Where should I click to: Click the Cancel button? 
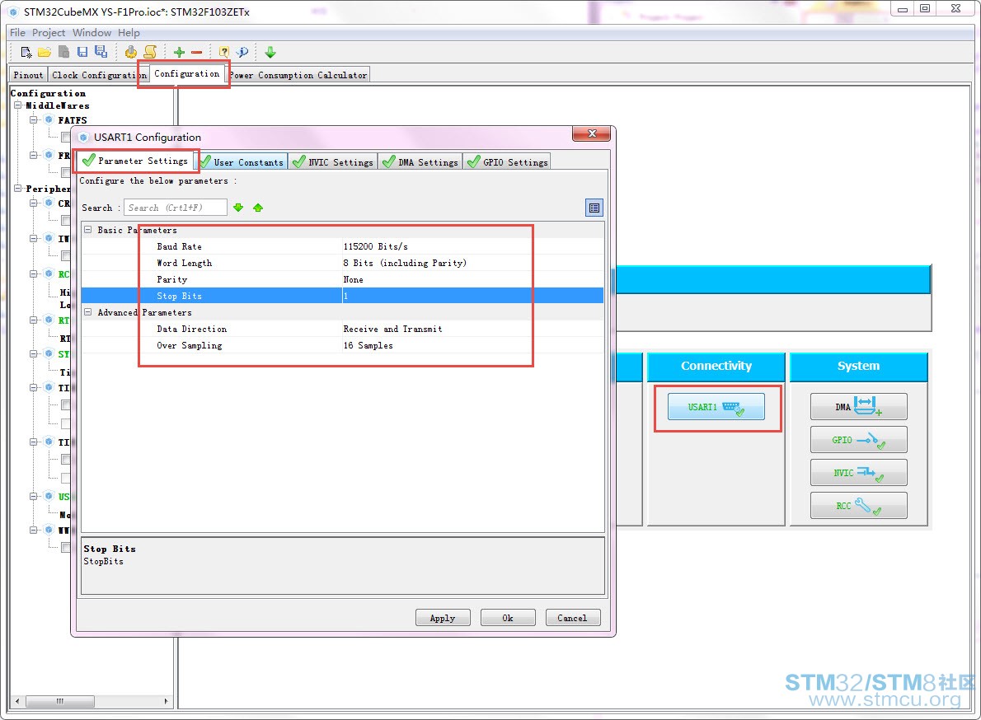tap(572, 618)
